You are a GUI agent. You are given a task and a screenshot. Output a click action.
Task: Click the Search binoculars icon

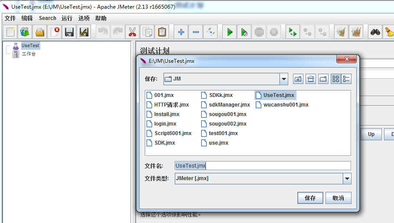point(375,32)
